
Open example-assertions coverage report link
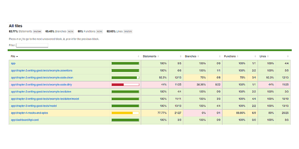[x=42, y=70]
